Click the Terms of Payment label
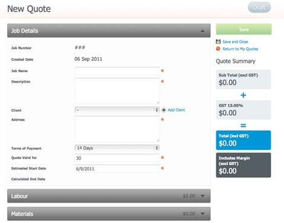Viewport: 284px width, 223px height. pos(26,148)
